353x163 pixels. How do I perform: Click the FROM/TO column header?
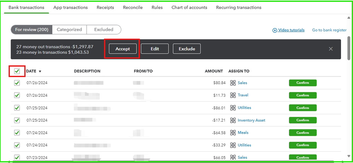point(143,71)
